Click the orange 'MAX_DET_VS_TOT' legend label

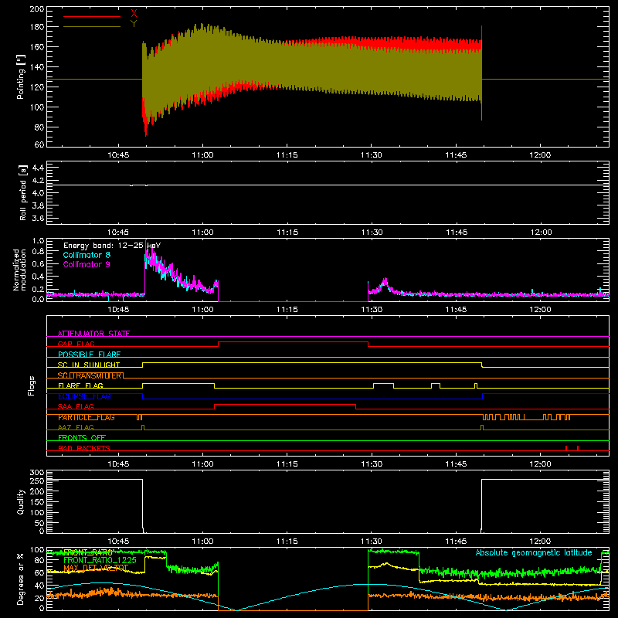pyautogui.click(x=96, y=568)
